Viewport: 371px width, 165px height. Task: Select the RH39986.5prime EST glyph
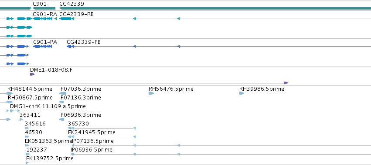pyautogui.click(x=242, y=93)
